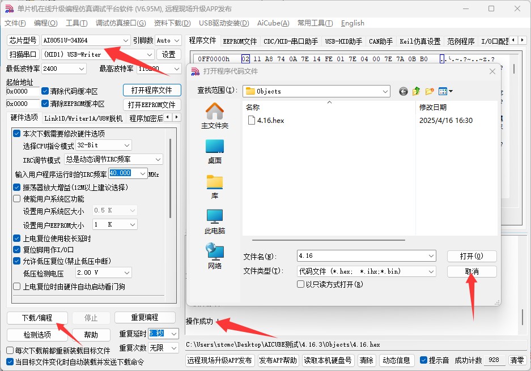
Task: Click 取消 button in file dialog
Action: 471,271
